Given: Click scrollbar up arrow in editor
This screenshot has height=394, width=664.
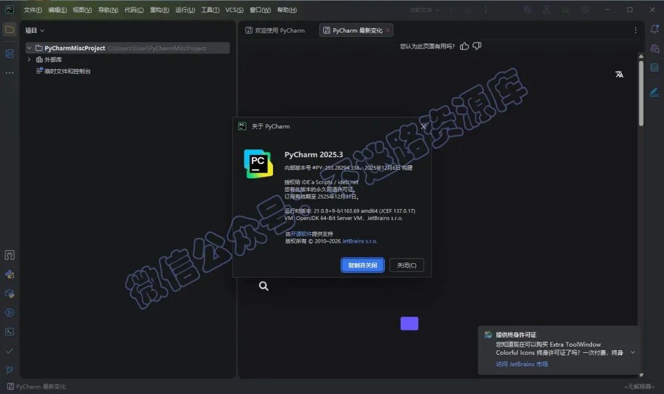Looking at the screenshot, I should click(641, 57).
